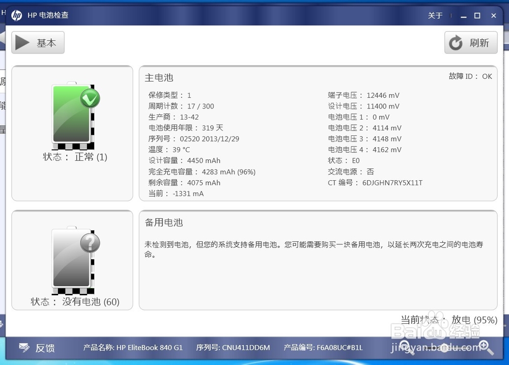509x365 pixels.
Task: Click 完全充电容量： 4283 mAh (96%) row
Action: click(202, 172)
